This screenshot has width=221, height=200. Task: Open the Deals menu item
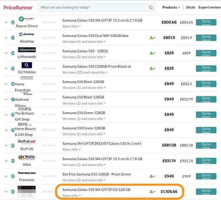[x=191, y=7]
